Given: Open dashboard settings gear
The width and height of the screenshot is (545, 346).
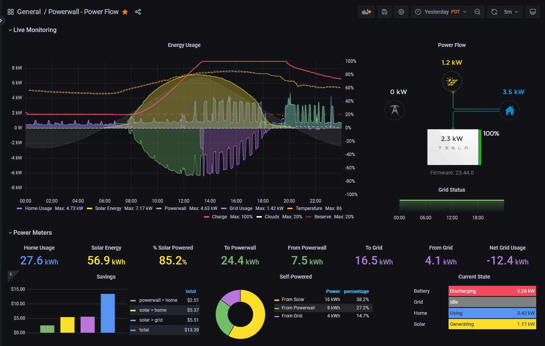Looking at the screenshot, I should 401,12.
